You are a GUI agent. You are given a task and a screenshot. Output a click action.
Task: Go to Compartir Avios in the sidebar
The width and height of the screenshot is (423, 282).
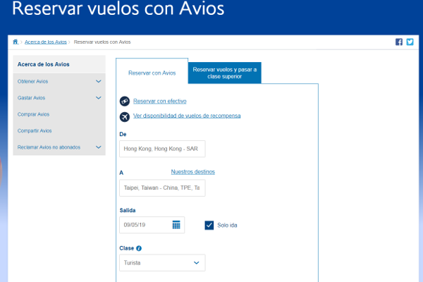tap(35, 130)
